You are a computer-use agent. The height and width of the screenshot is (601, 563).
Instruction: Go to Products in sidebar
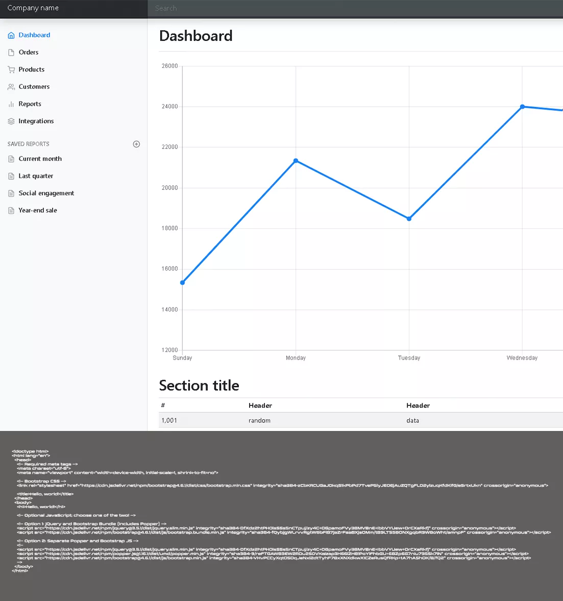32,69
